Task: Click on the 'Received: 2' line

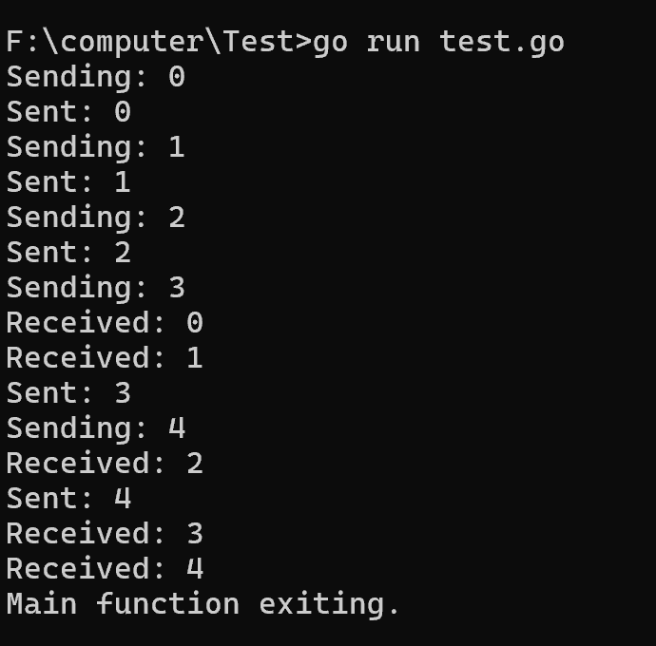Action: click(x=105, y=464)
